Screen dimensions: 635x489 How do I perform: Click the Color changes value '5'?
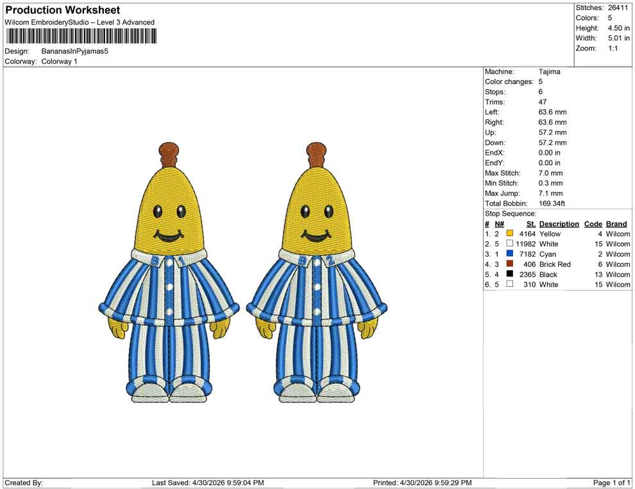[x=540, y=82]
